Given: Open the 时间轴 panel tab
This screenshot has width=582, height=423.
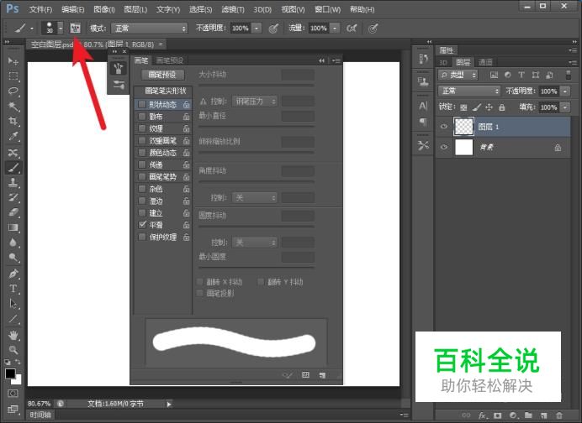Looking at the screenshot, I should pyautogui.click(x=40, y=415).
